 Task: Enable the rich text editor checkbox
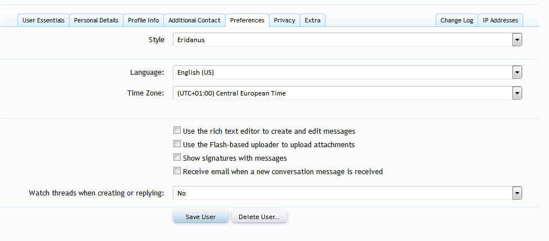[177, 131]
